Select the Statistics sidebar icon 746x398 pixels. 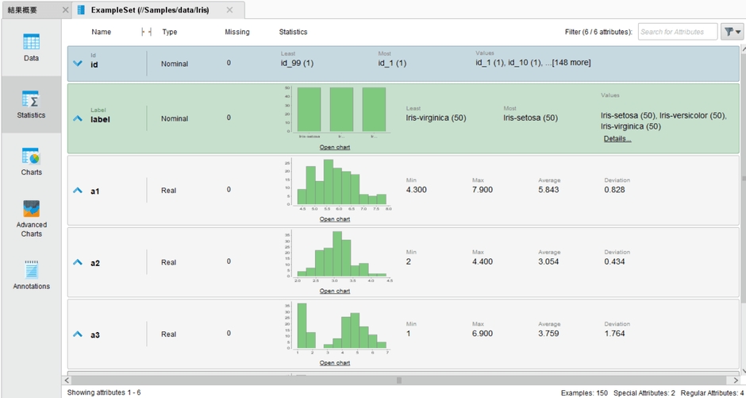click(x=31, y=104)
